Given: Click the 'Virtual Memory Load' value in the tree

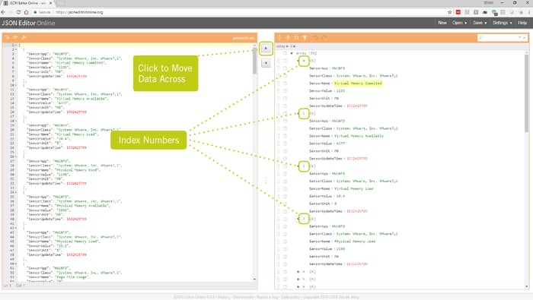Looking at the screenshot, I should (x=354, y=189).
